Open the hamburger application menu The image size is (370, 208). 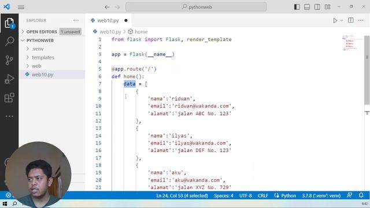point(21,7)
